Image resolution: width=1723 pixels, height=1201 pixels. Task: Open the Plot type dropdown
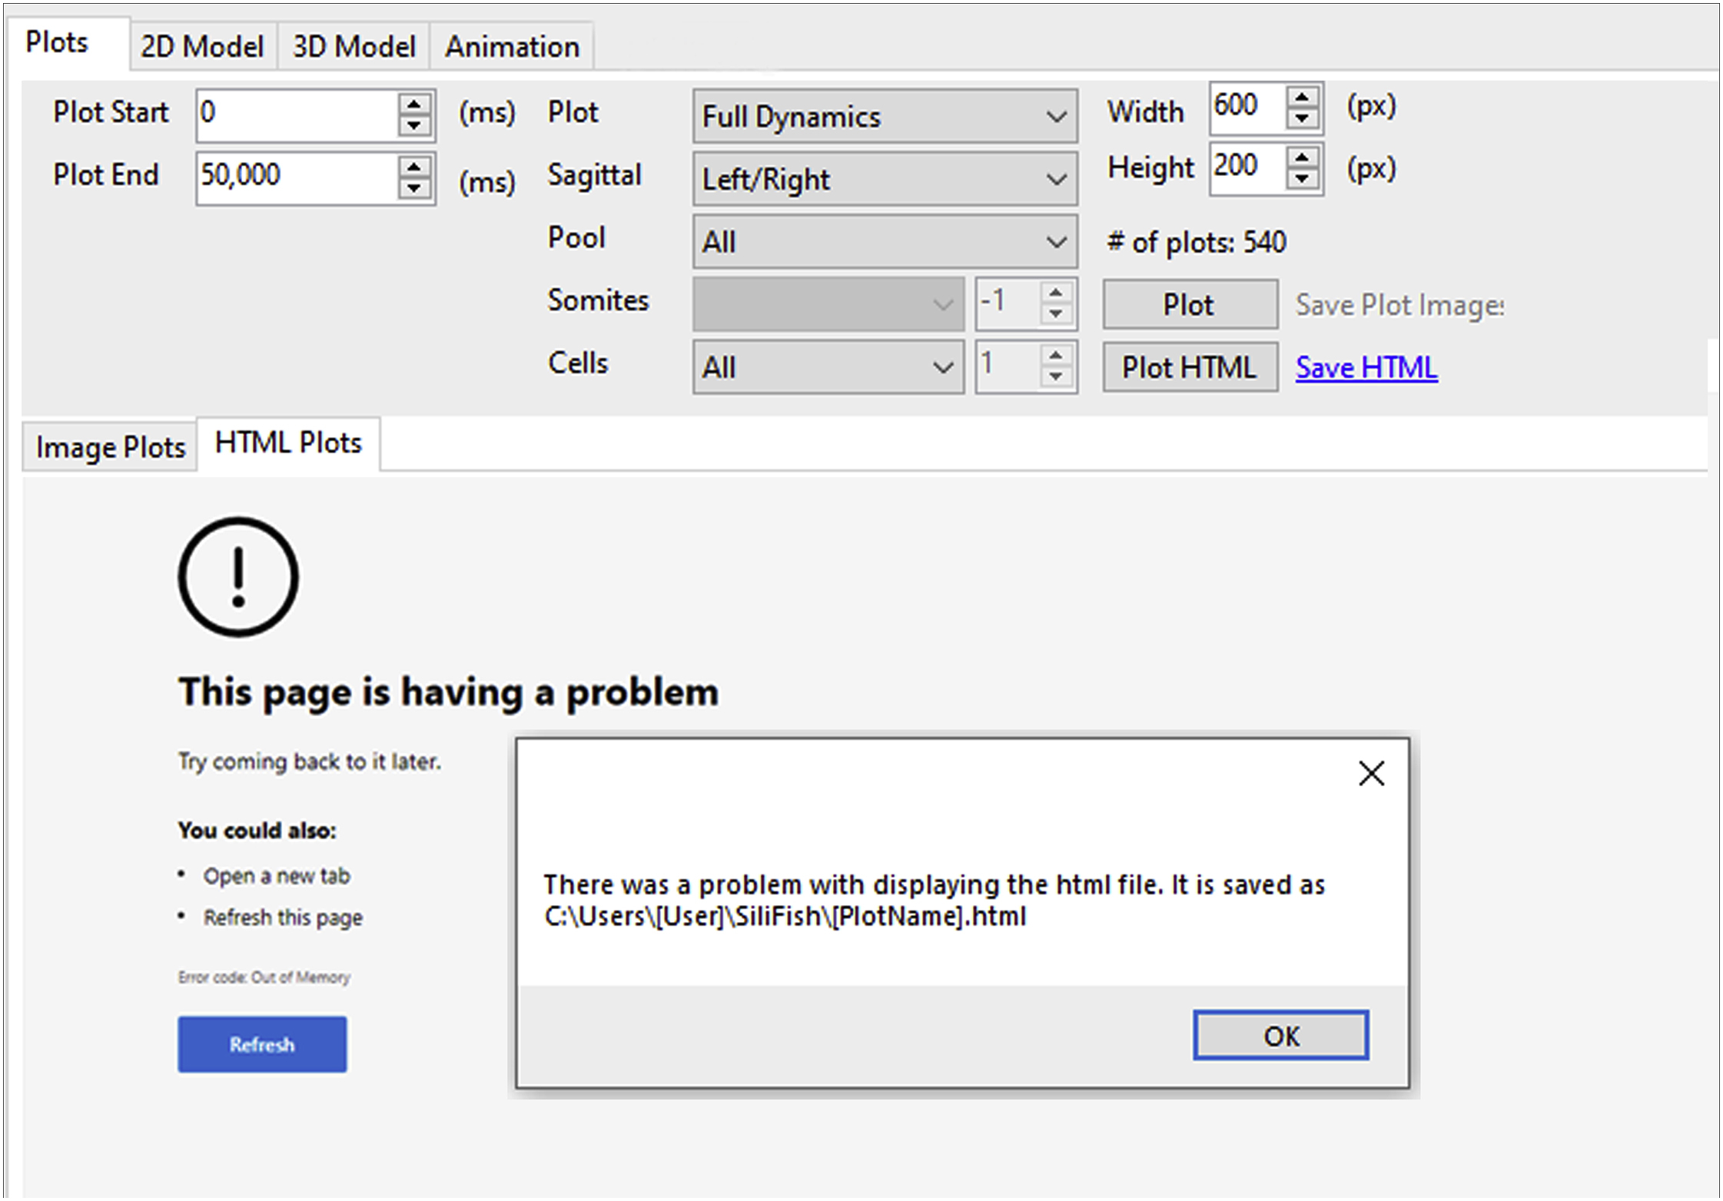885,116
